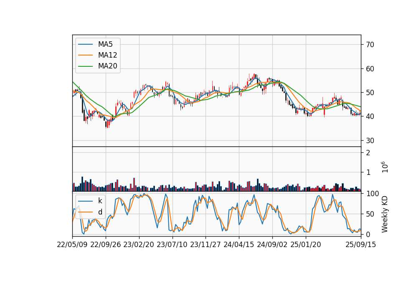
Task: Click the Weekly KD axis title
Action: point(384,214)
